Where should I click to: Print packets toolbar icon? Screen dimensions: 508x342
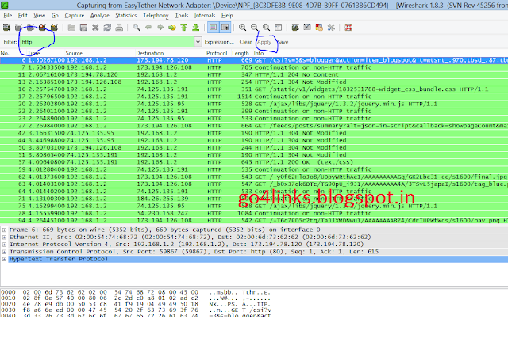coord(119,28)
